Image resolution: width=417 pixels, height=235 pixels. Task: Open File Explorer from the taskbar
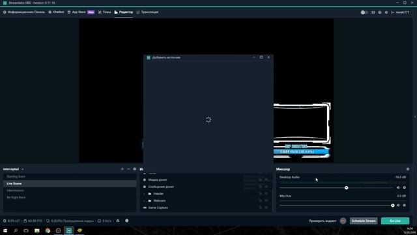(37, 230)
